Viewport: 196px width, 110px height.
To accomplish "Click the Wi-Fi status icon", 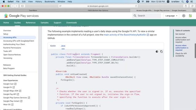I will coord(143,2).
